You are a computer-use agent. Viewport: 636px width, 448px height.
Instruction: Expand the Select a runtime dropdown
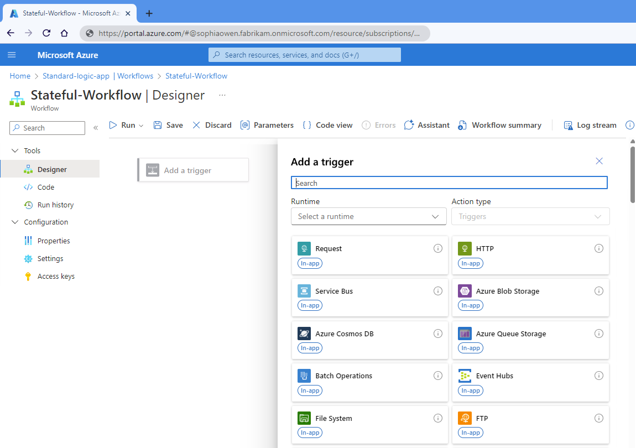[x=369, y=216]
